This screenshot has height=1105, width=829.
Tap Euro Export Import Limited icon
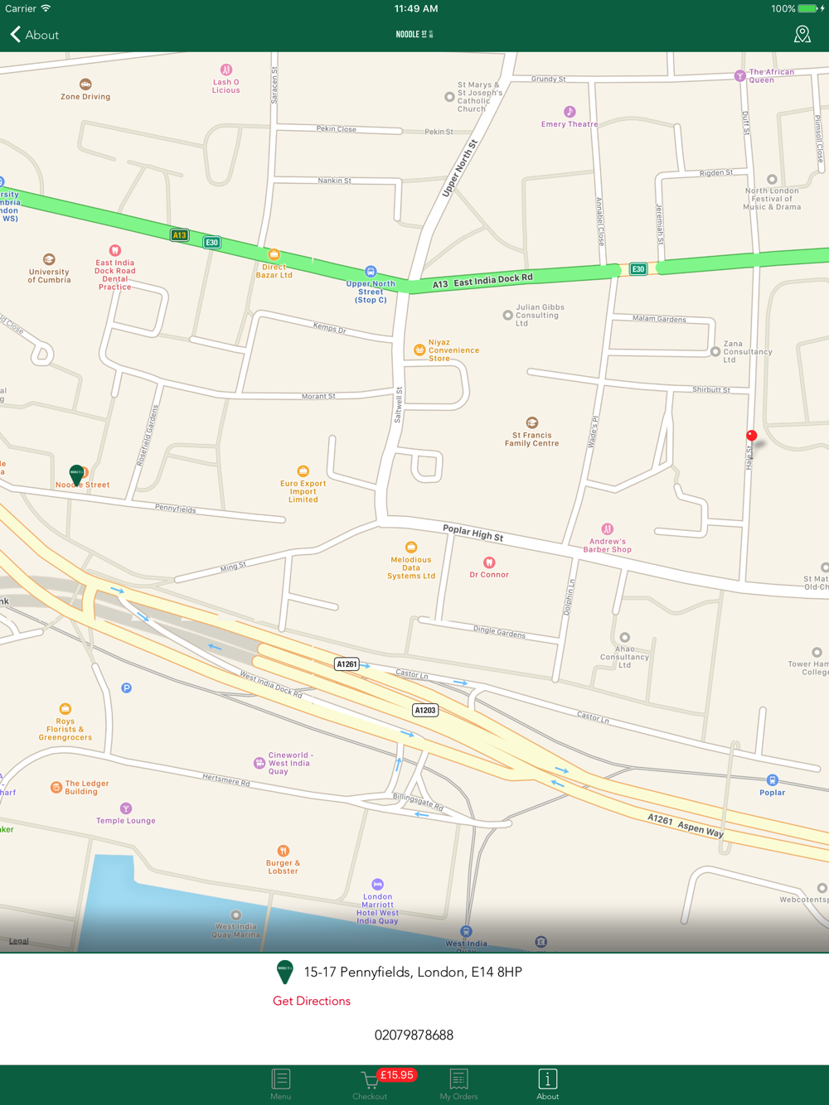[303, 471]
